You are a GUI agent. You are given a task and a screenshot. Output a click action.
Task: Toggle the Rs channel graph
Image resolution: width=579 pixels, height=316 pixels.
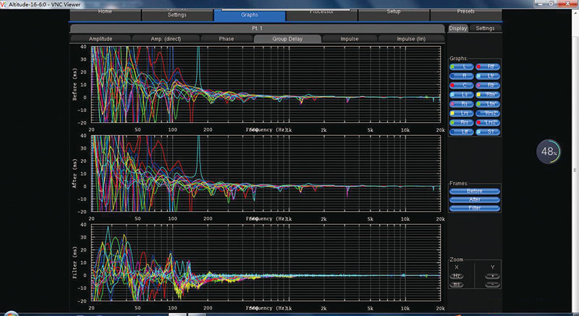tap(462, 104)
